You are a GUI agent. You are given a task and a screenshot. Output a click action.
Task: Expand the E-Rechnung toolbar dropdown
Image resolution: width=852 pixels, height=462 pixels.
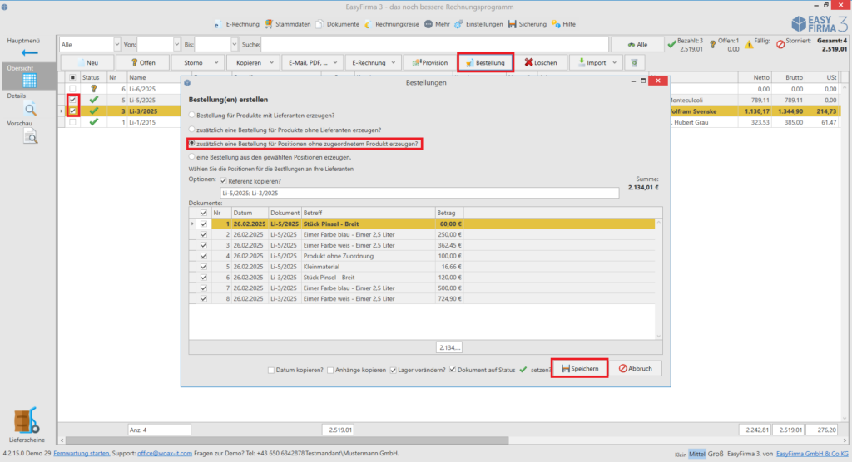(x=394, y=63)
